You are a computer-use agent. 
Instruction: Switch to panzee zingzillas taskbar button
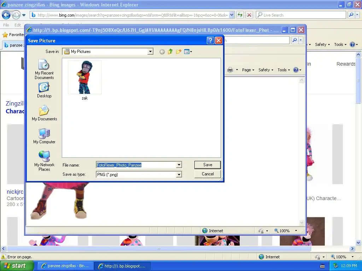[65, 266]
